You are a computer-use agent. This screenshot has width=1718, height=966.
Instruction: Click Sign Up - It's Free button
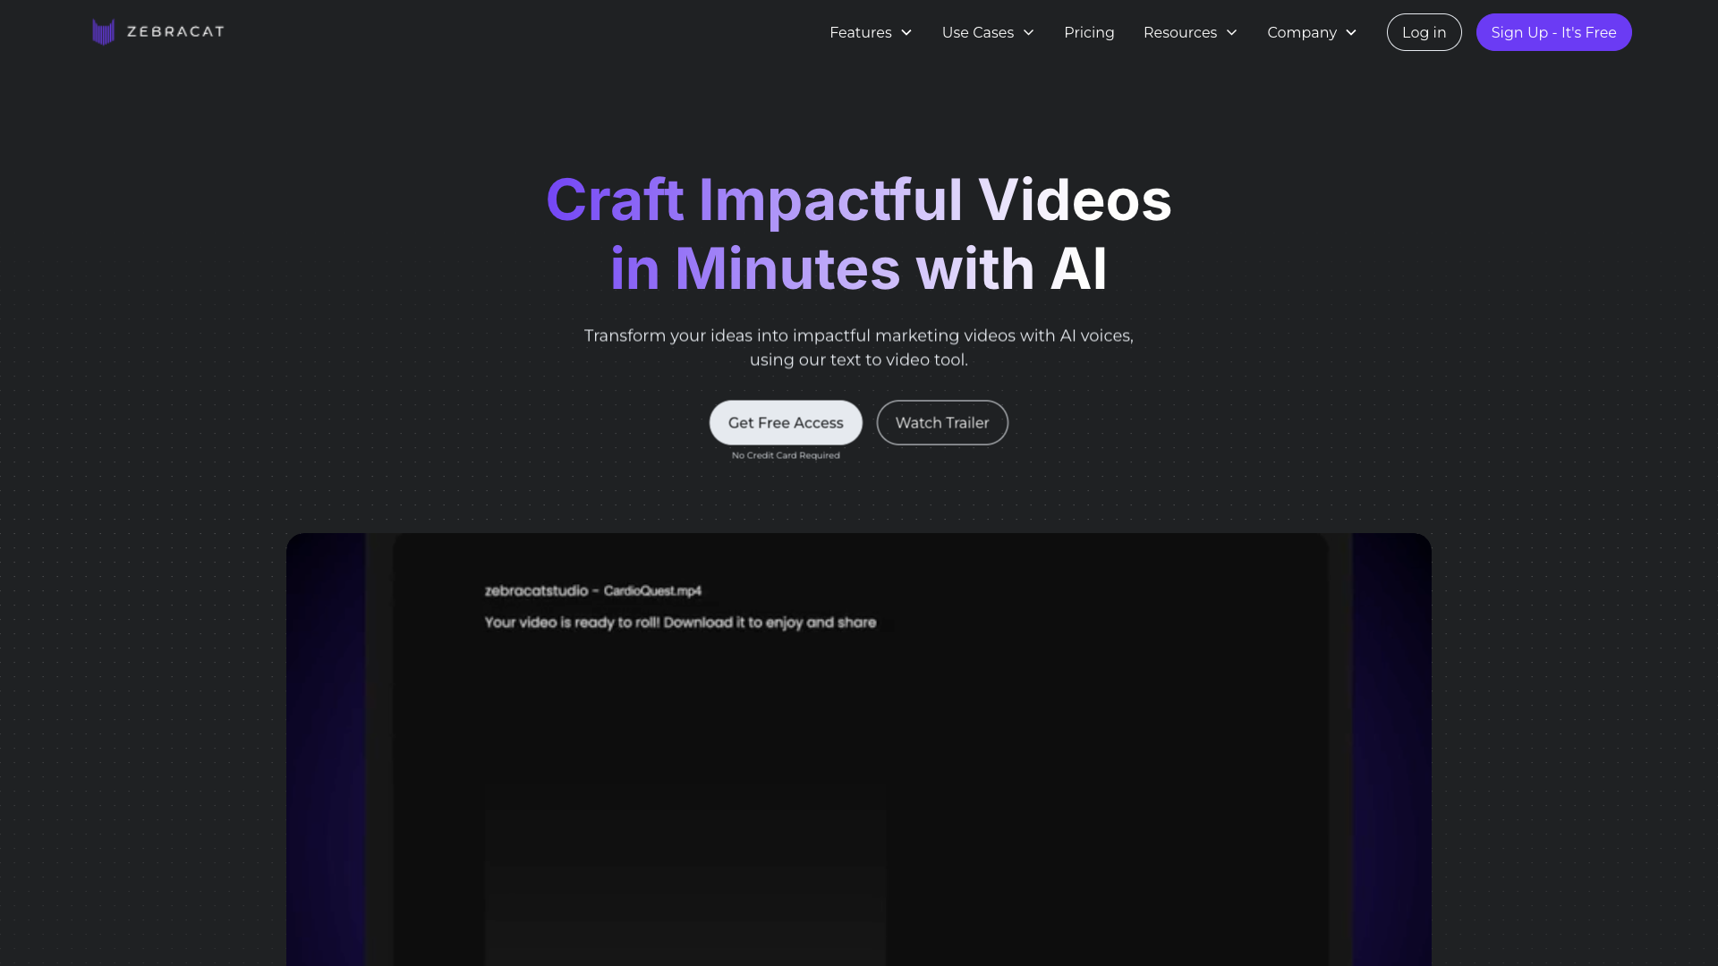coord(1554,32)
